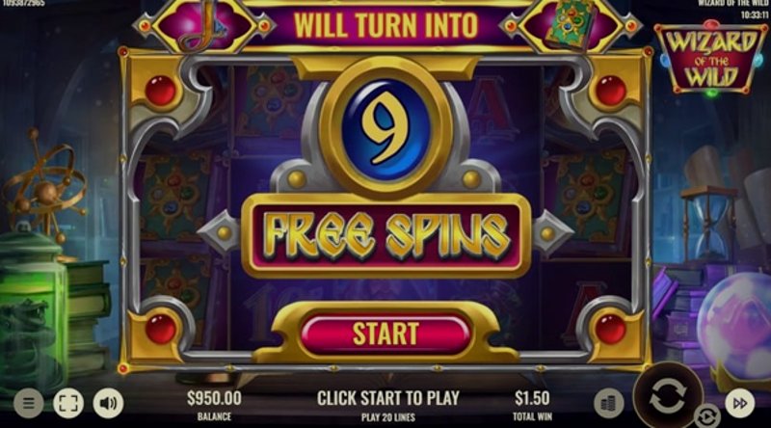771x428 pixels.
Task: Mute the game sound
Action: coord(108,403)
